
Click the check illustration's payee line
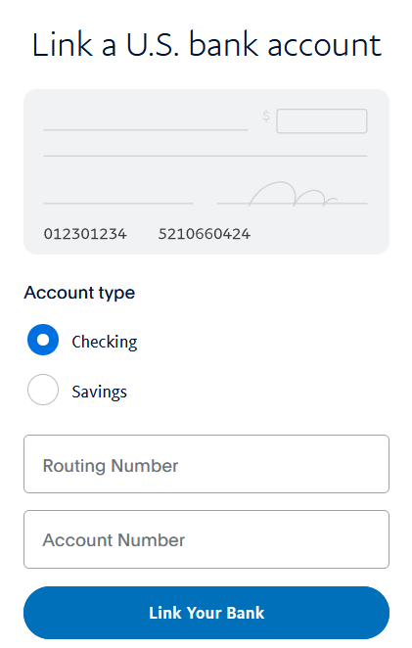click(146, 130)
